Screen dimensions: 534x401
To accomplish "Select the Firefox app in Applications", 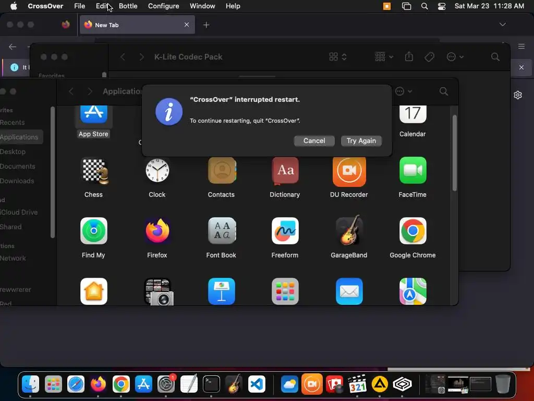I will 157,231.
